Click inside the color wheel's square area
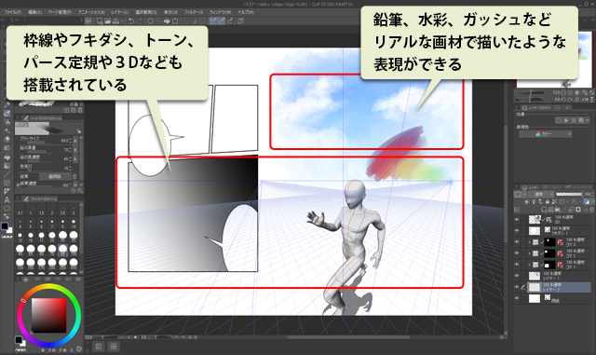This screenshot has width=596, height=355. [x=49, y=315]
